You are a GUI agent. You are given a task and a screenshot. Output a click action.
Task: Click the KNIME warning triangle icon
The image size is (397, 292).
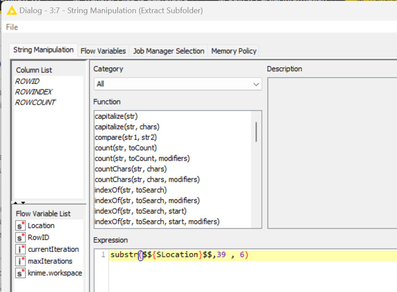coord(11,11)
